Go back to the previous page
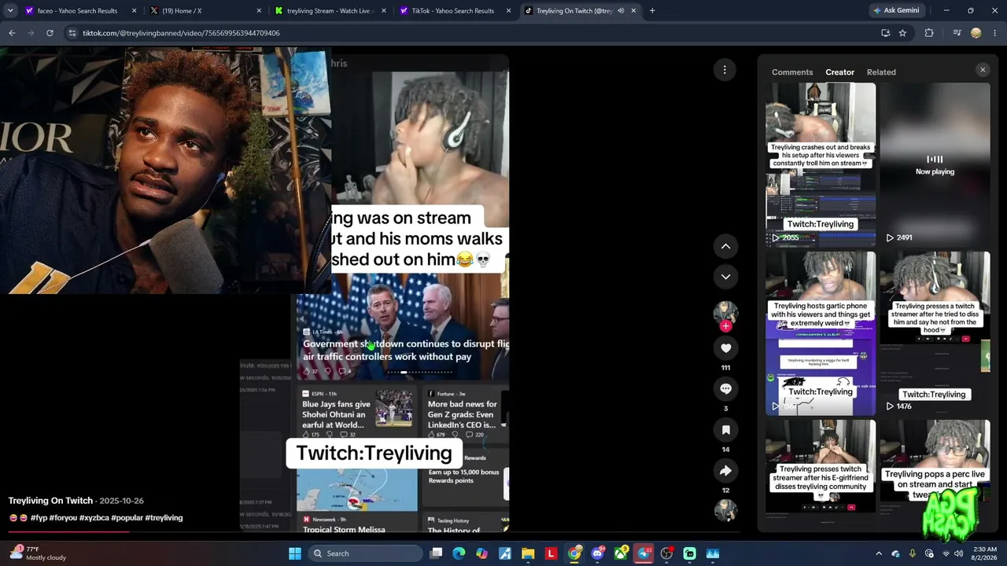 12,33
